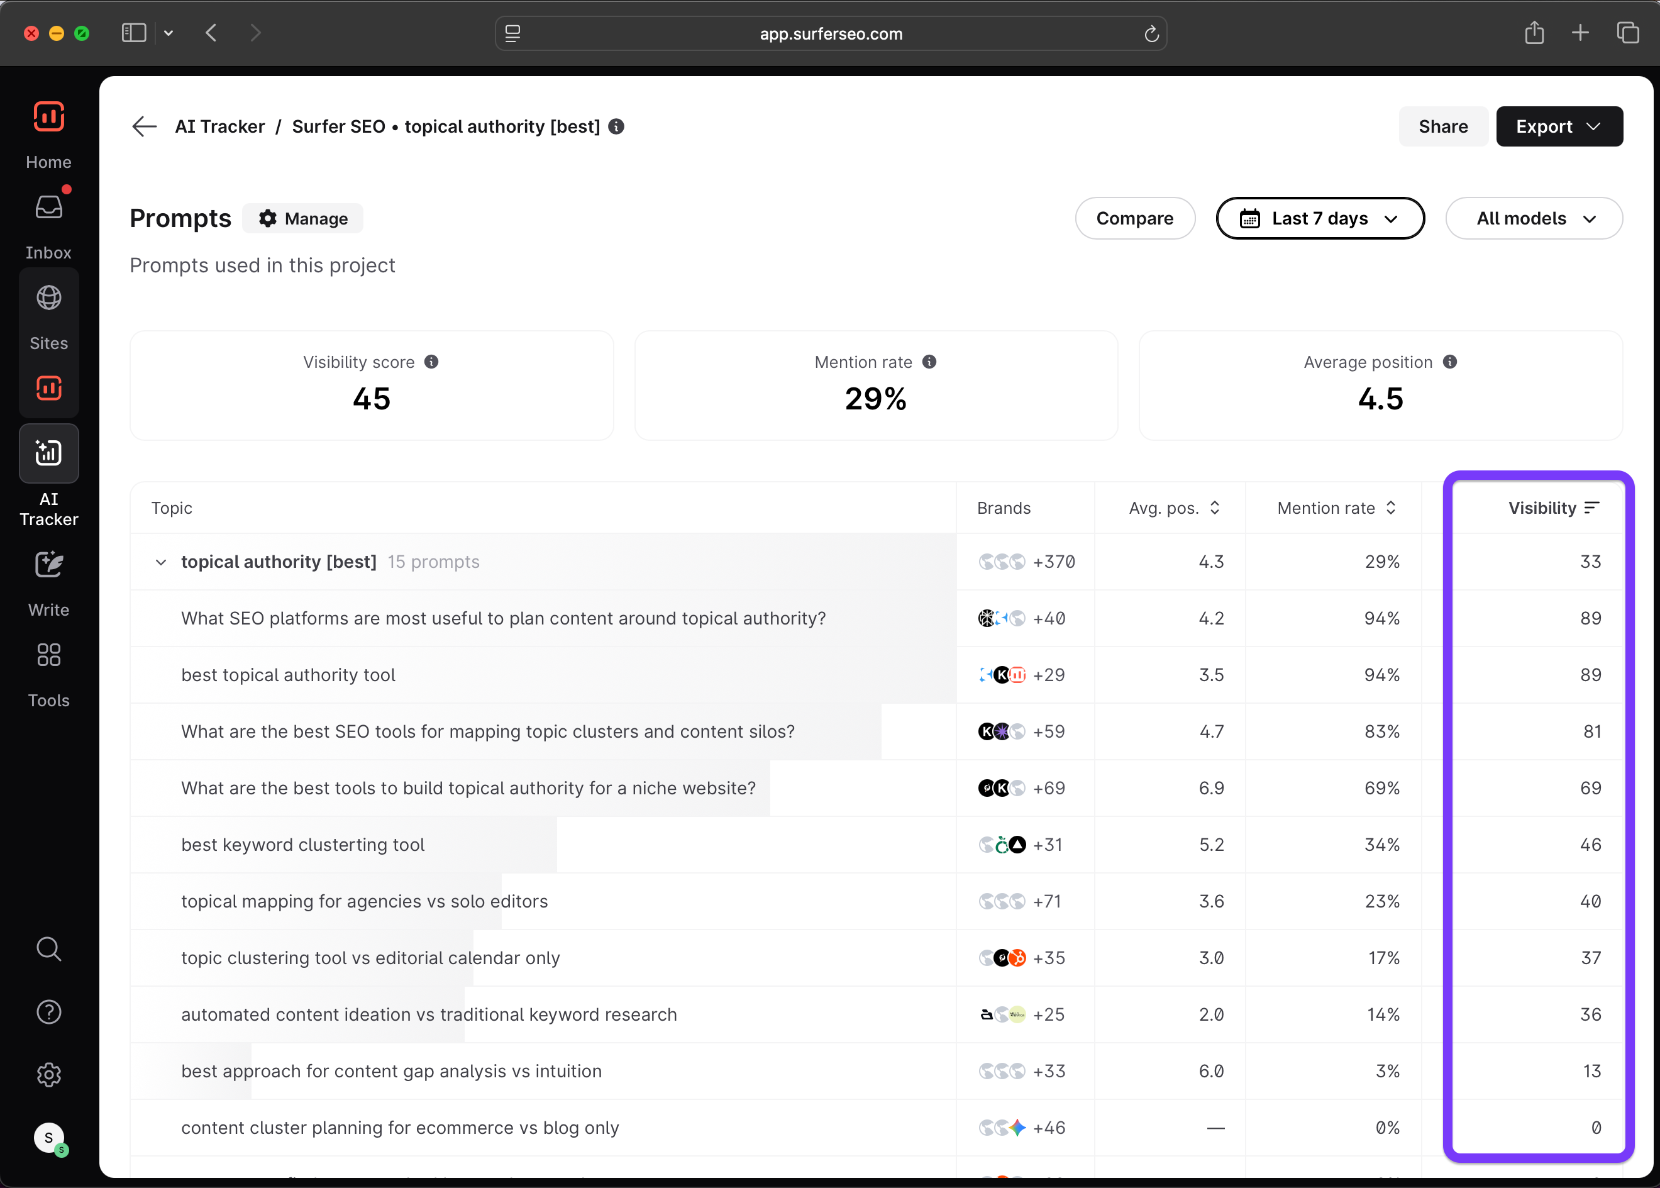Click the AI Tracker breadcrumb link
The height and width of the screenshot is (1188, 1660).
click(x=219, y=126)
